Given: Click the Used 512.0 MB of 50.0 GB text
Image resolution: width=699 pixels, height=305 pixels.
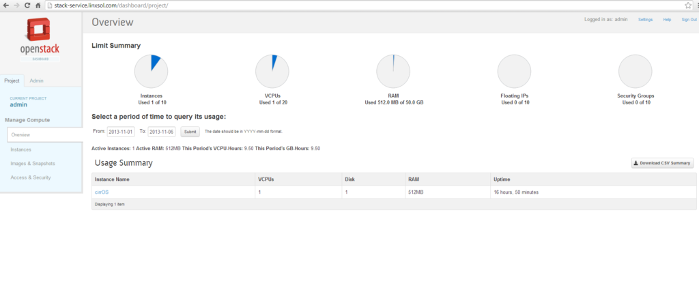Looking at the screenshot, I should (394, 102).
